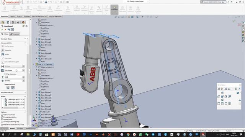This screenshot has height=137, width=245.
Task: Open the SOLIDWORKS MBD ribbon tab
Action: (x=55, y=16)
